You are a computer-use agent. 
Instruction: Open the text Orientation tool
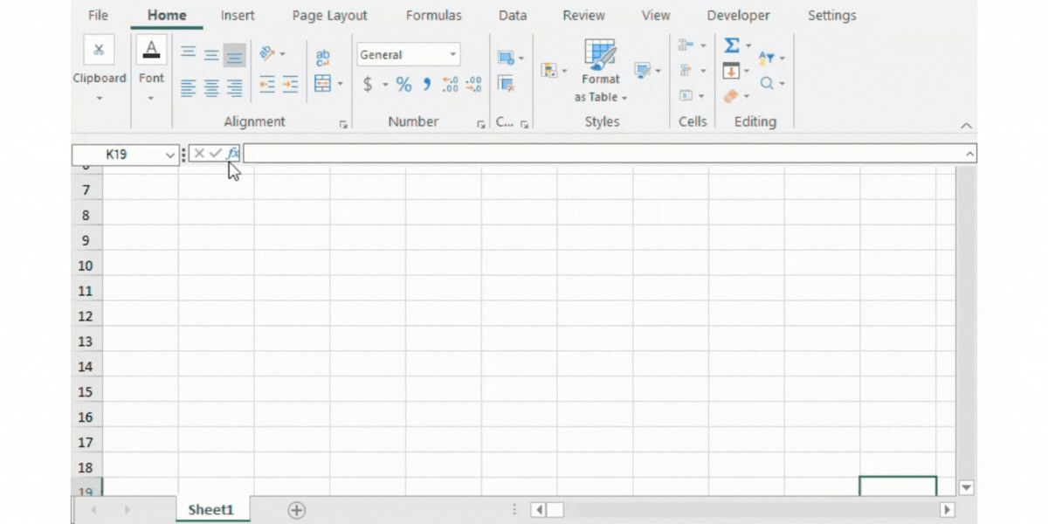(268, 54)
